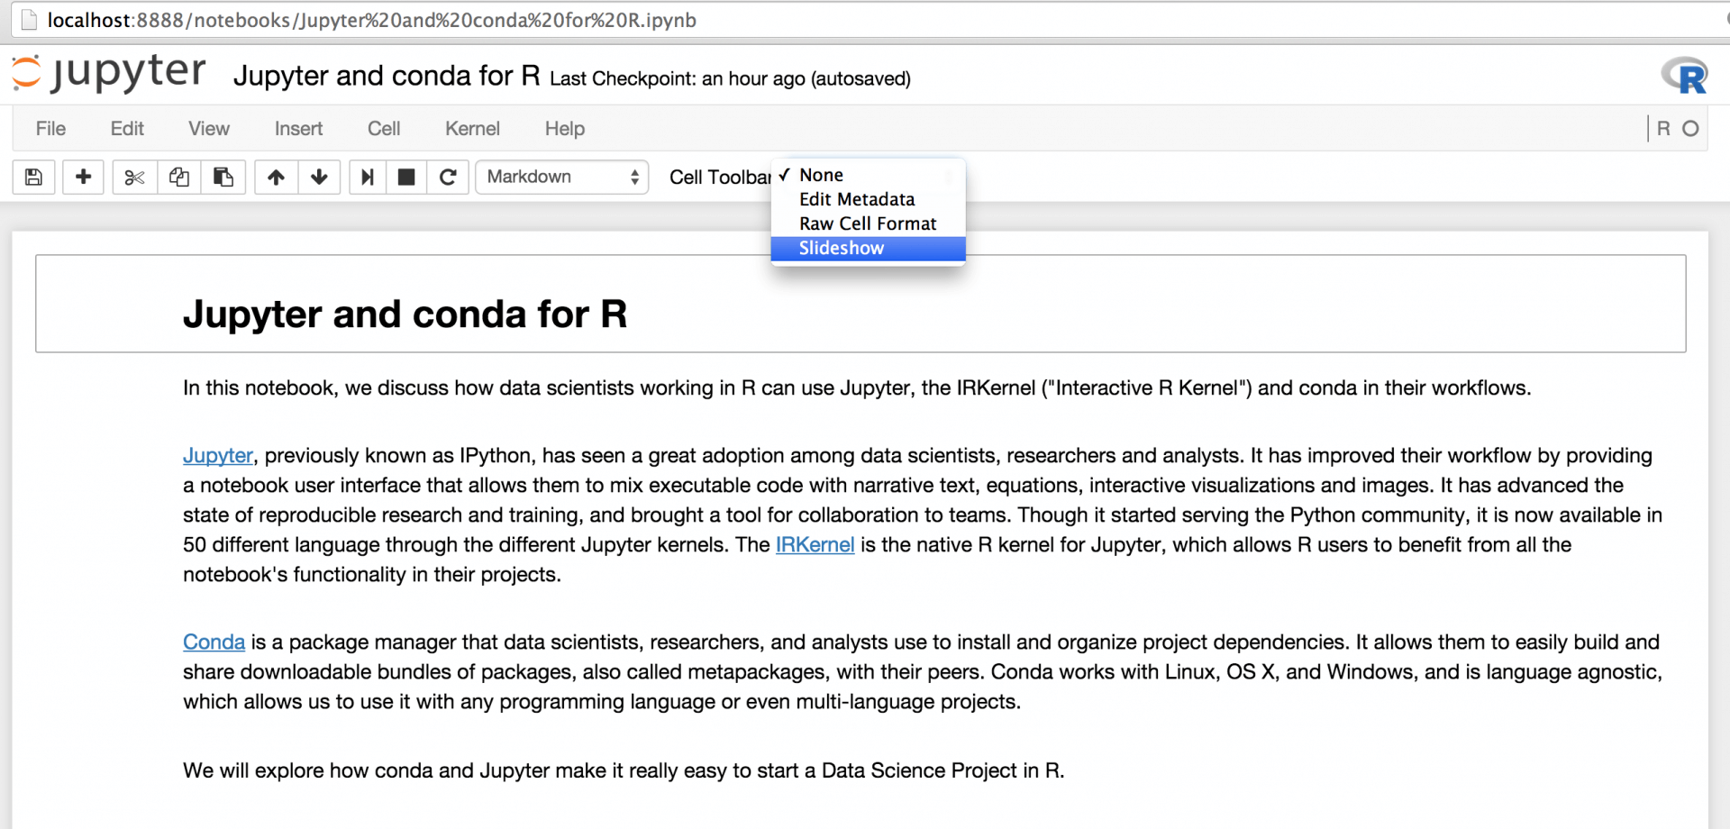Screen dimensions: 1730x829
Task: Cut the selected cell with scissors icon
Action: 134,178
